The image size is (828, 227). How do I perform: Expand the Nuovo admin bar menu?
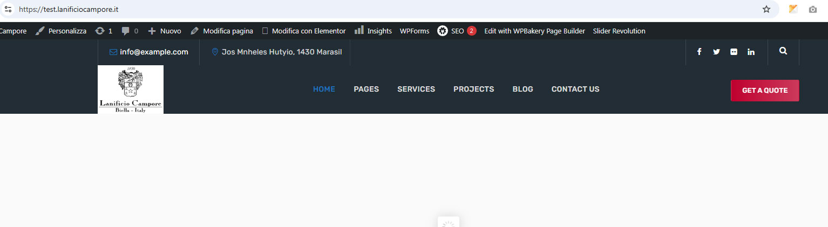165,31
